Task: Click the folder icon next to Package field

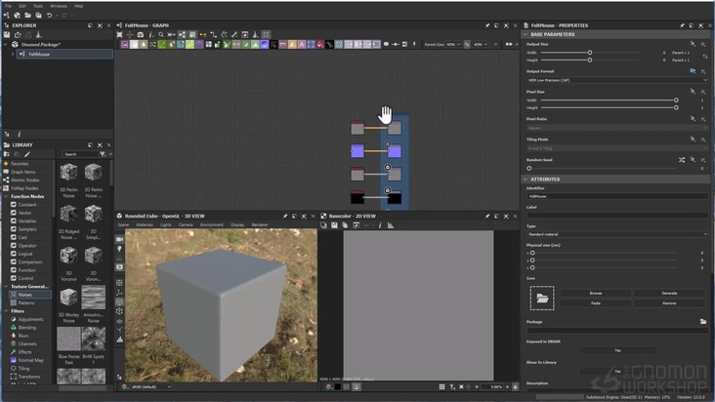Action: point(703,321)
